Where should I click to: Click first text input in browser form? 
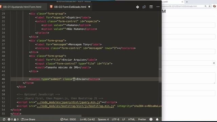189,25
